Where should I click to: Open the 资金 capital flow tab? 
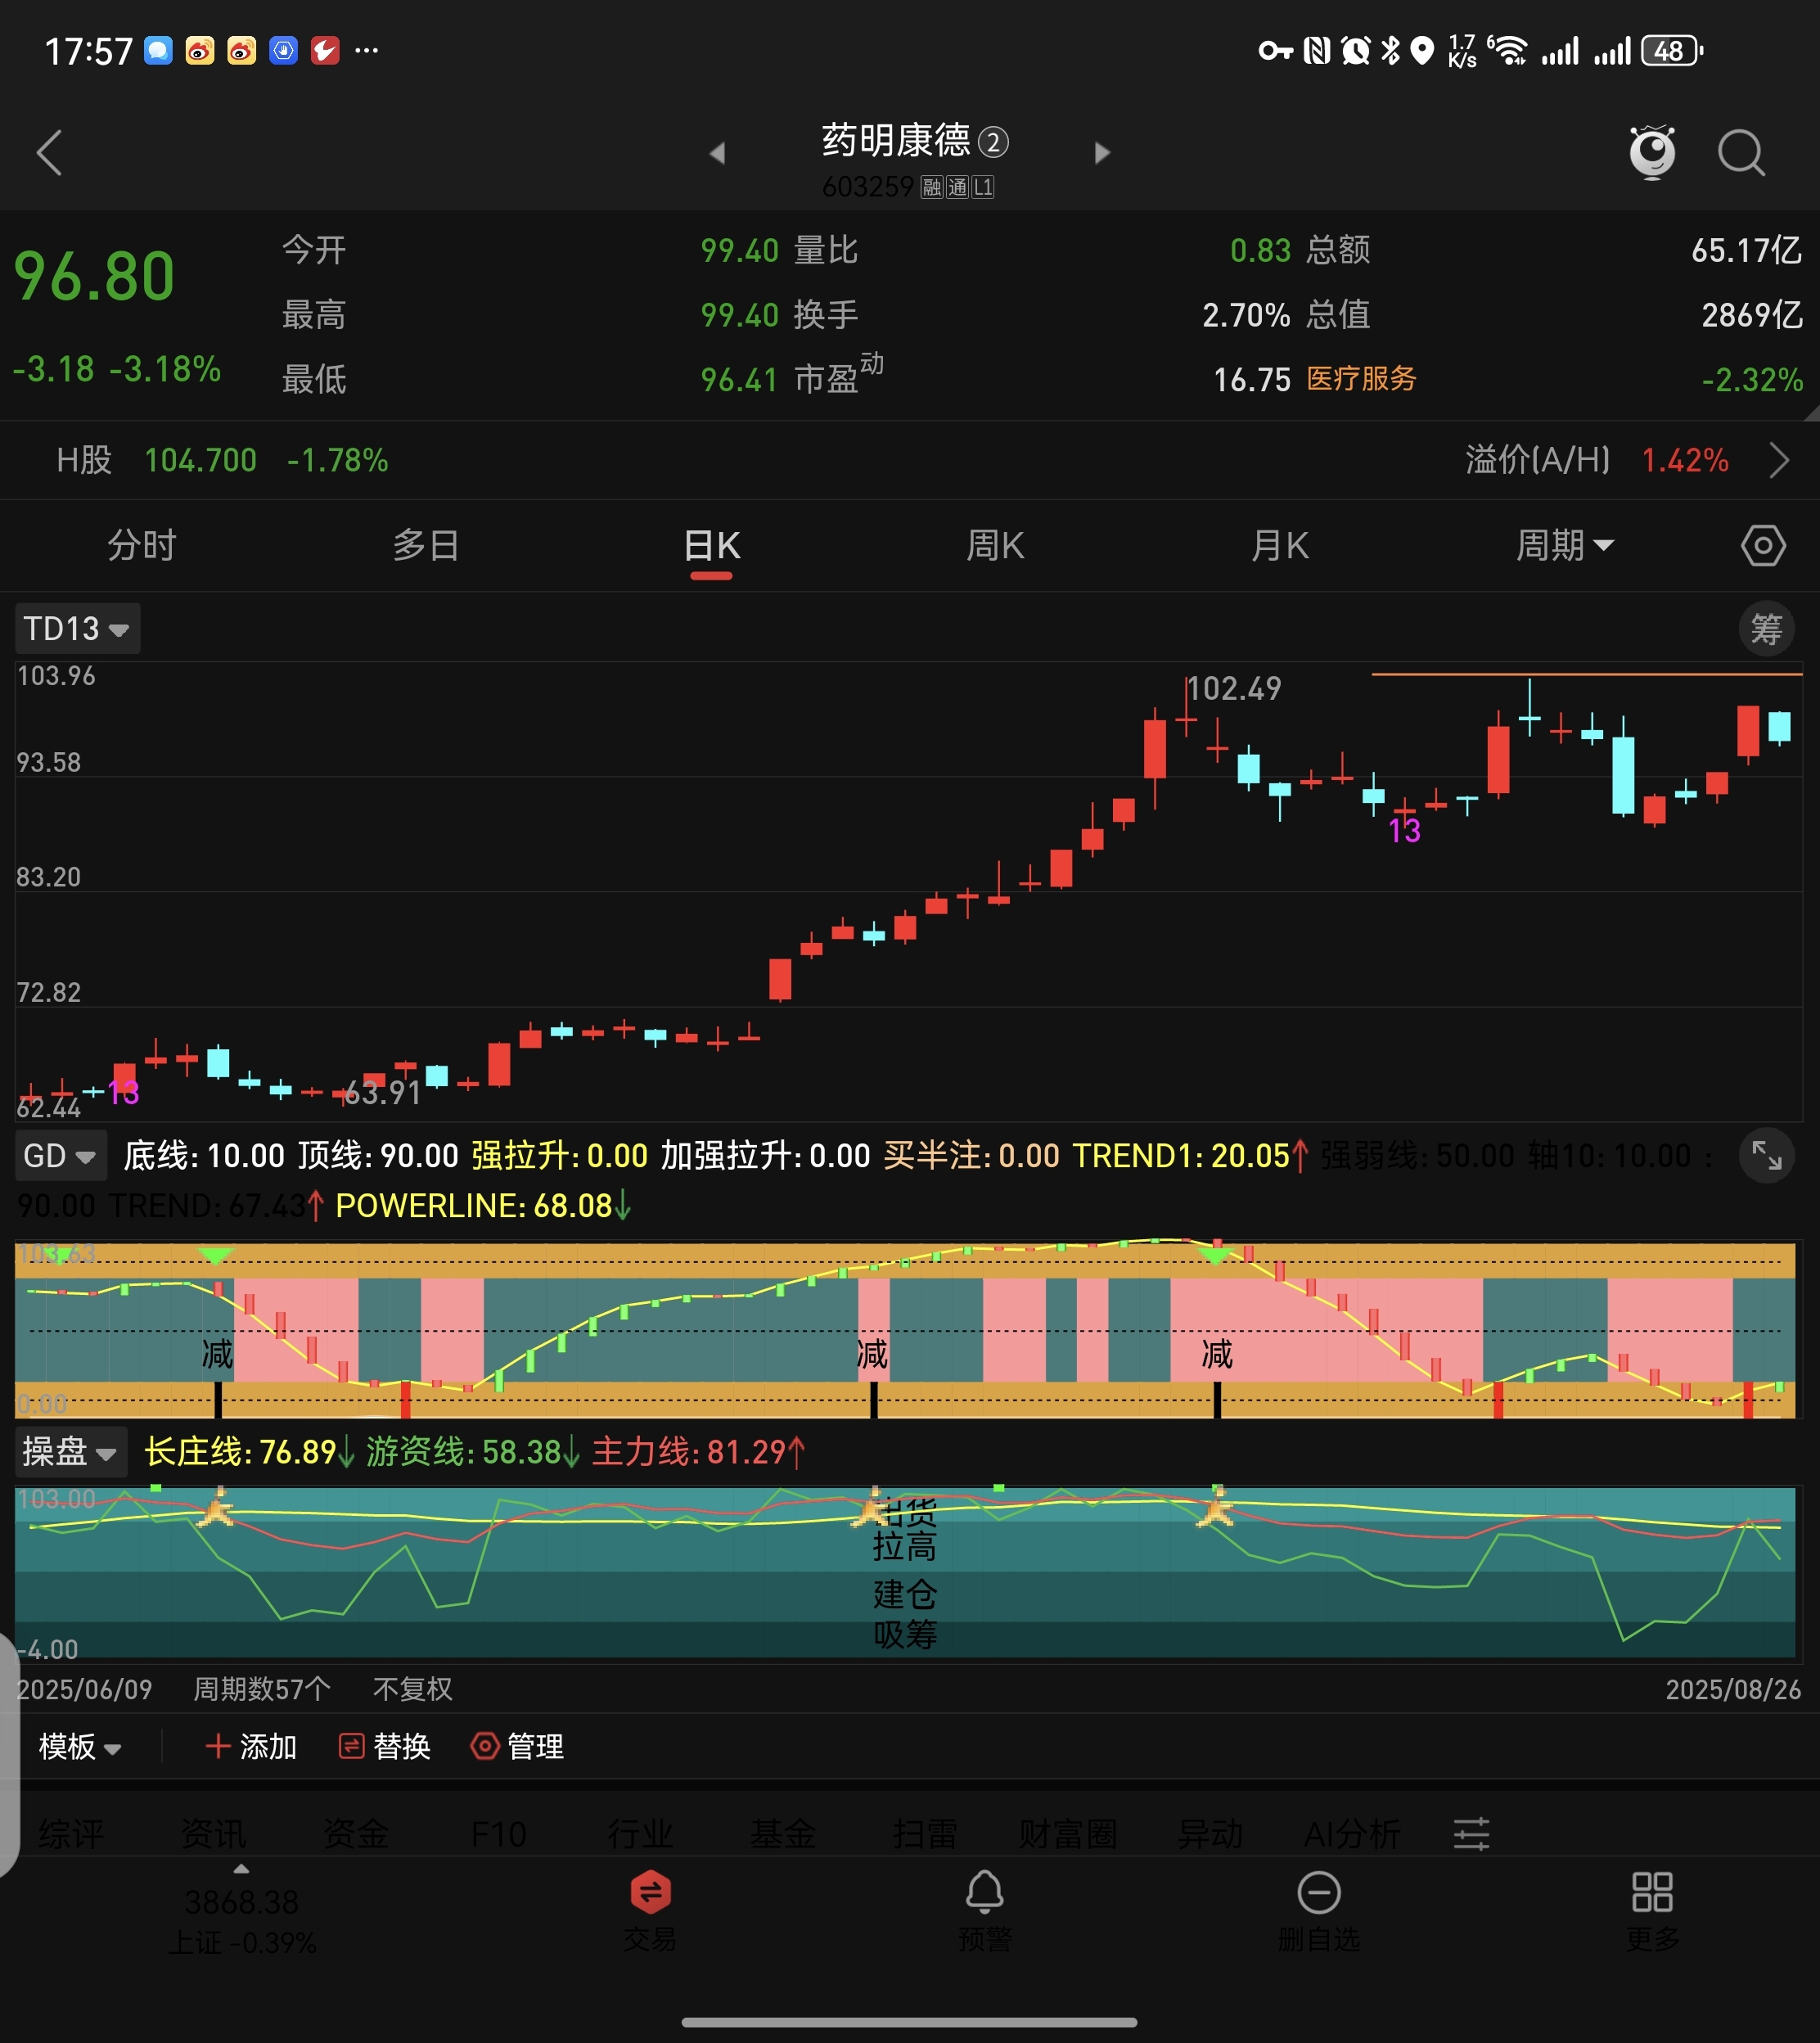pyautogui.click(x=356, y=1834)
